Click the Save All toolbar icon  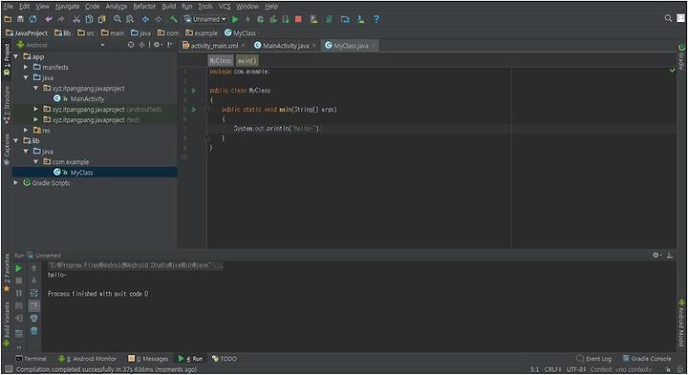[20, 19]
